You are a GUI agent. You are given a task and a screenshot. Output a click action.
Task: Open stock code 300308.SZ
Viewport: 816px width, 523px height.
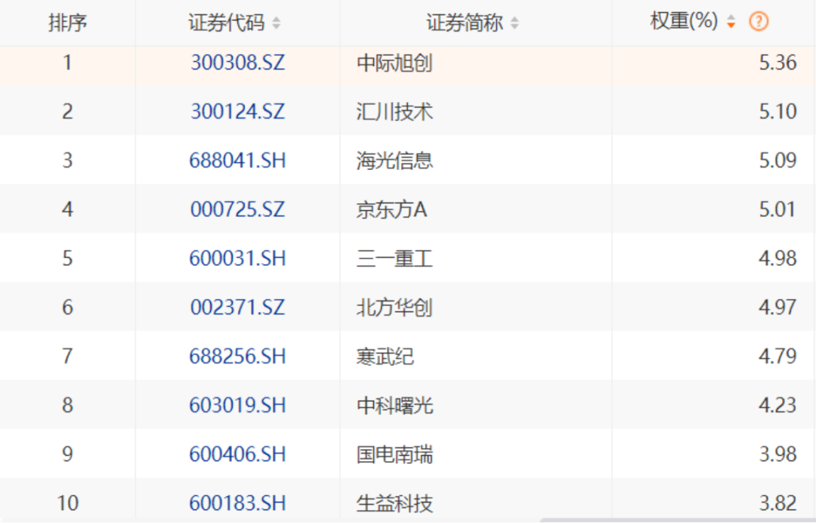click(x=238, y=63)
